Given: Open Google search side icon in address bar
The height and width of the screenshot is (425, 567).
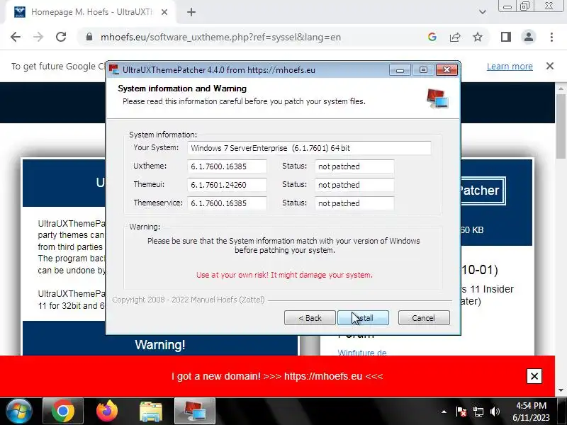Looking at the screenshot, I should [432, 37].
